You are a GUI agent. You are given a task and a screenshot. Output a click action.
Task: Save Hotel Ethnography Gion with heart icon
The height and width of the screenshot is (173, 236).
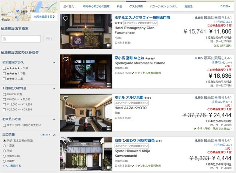[x=66, y=19]
